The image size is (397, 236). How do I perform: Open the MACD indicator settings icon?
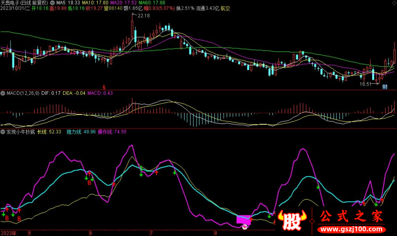coord(3,93)
